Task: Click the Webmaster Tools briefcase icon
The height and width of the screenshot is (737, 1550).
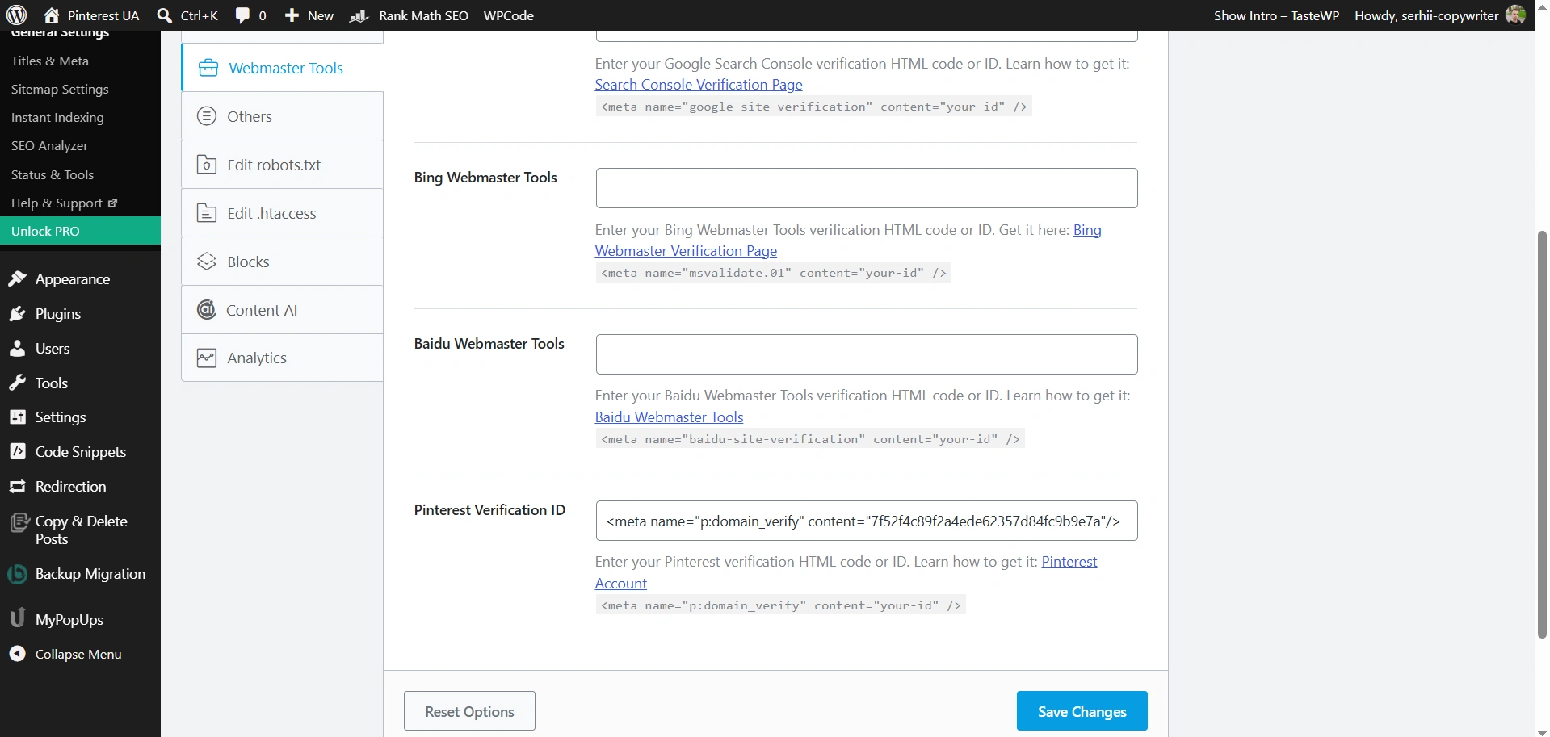Action: [208, 68]
